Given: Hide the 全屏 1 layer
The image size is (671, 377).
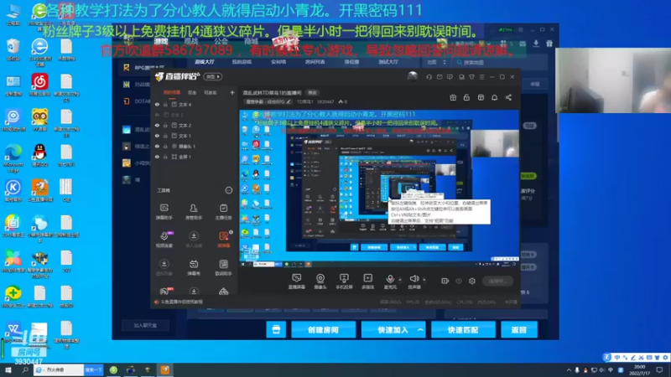Looking at the screenshot, I should click(157, 157).
